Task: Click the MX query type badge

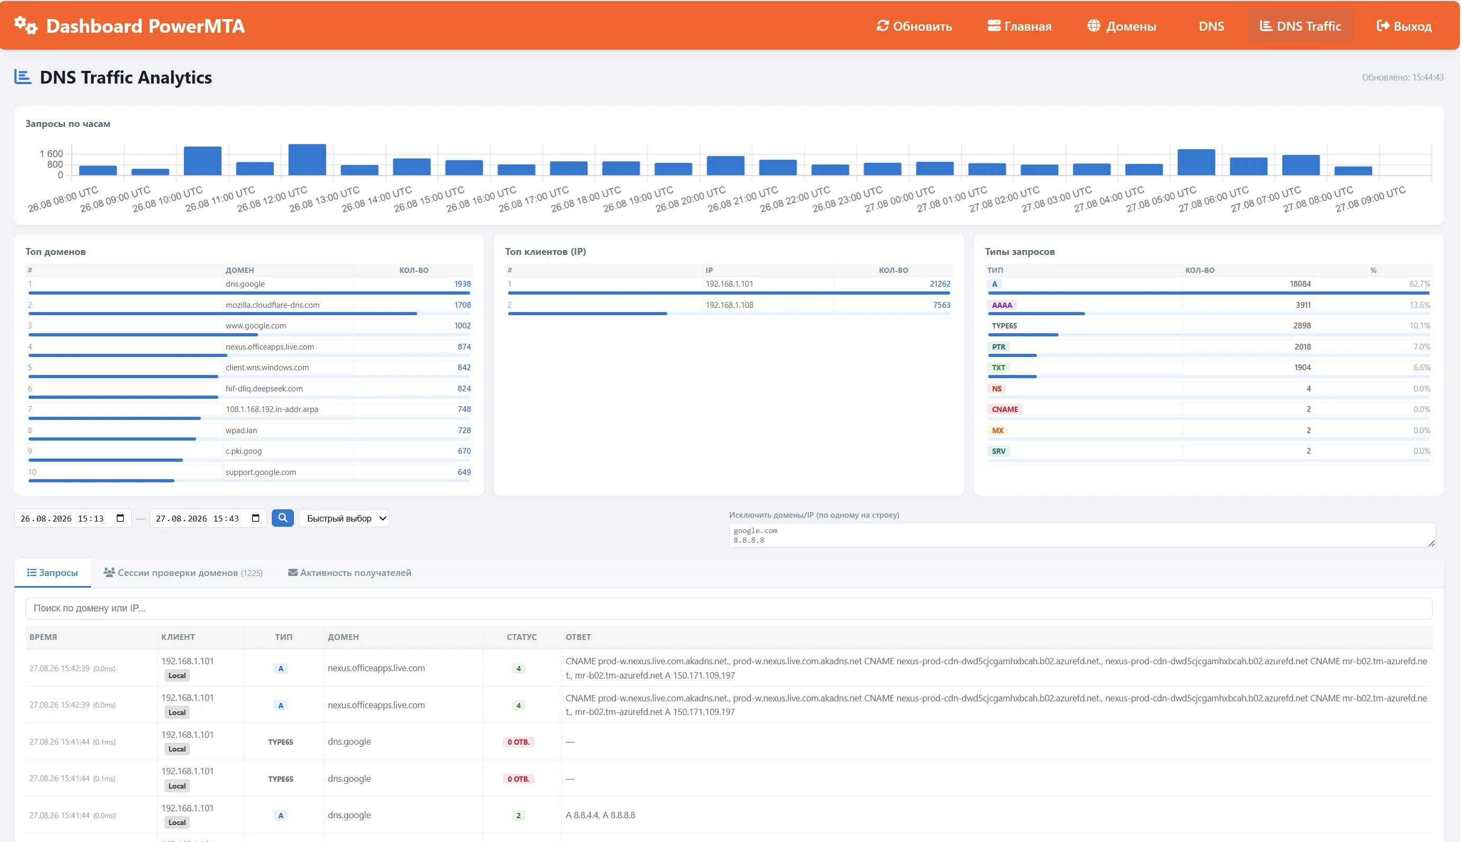Action: [x=997, y=430]
